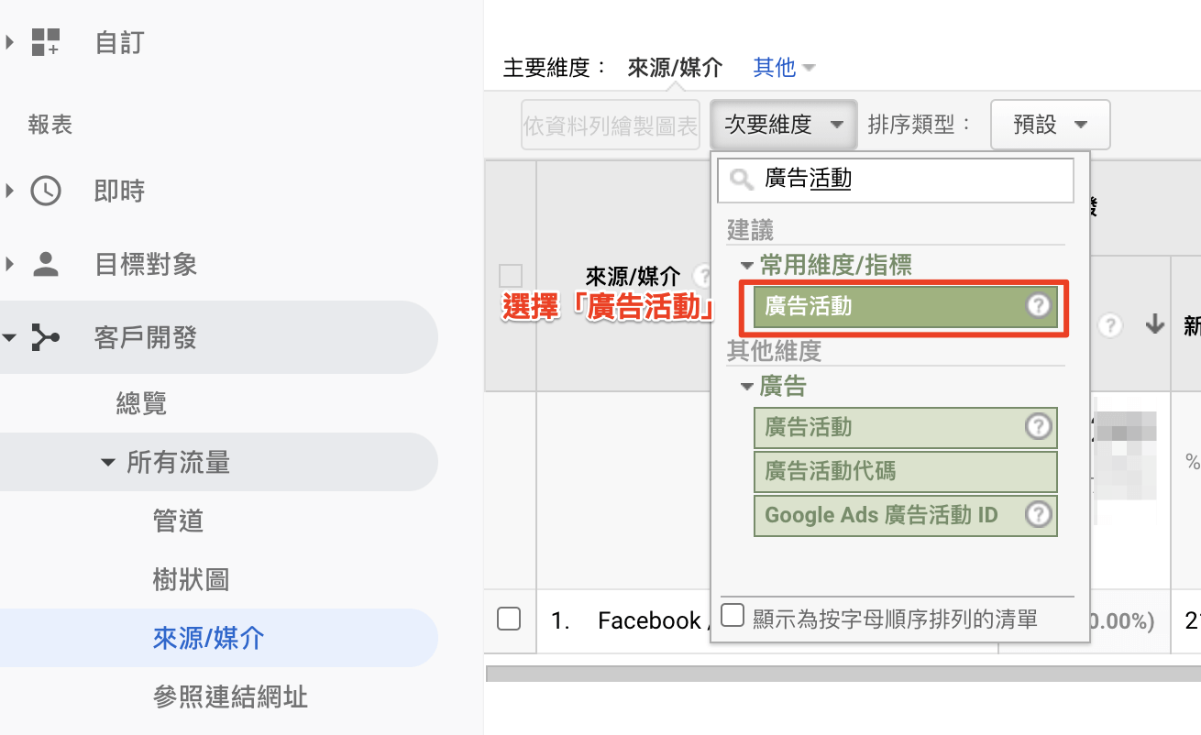This screenshot has height=735, width=1201.
Task: Click the descending sort arrow in table header
Action: [1154, 324]
